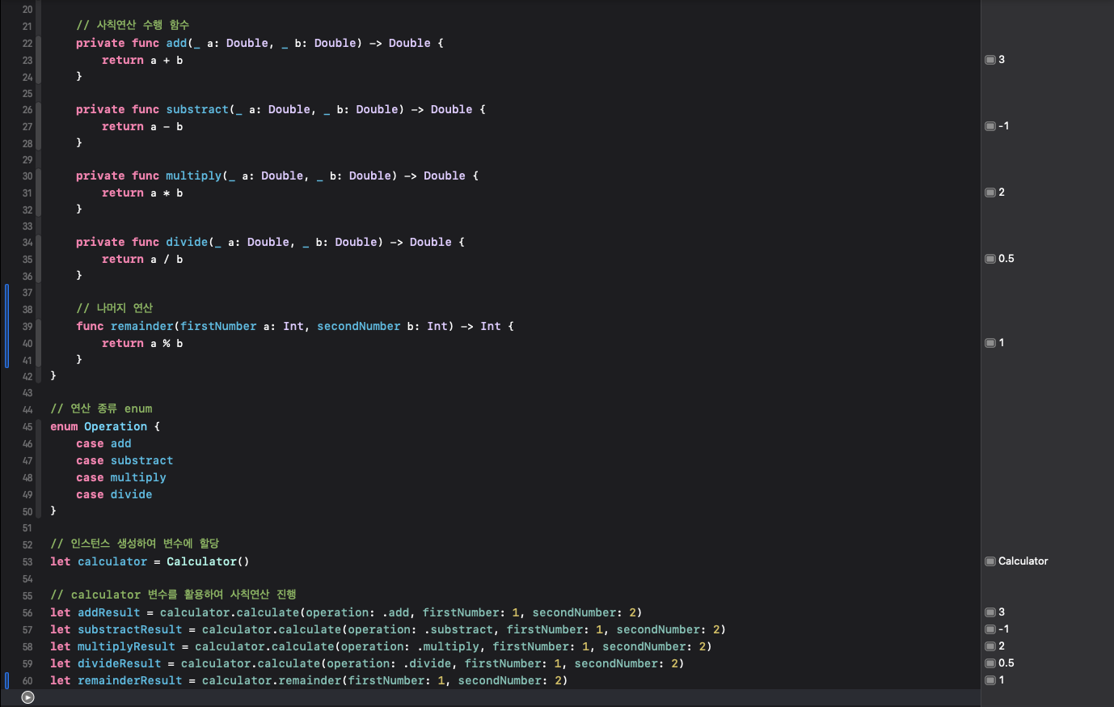Toggle the result icon beside the Calculator result

click(x=990, y=561)
